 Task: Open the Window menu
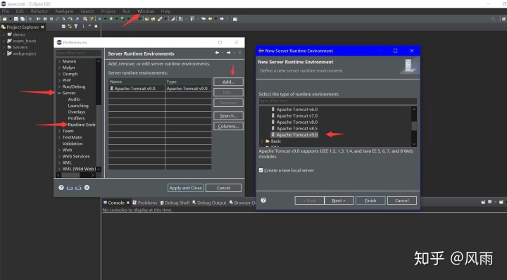(x=146, y=11)
